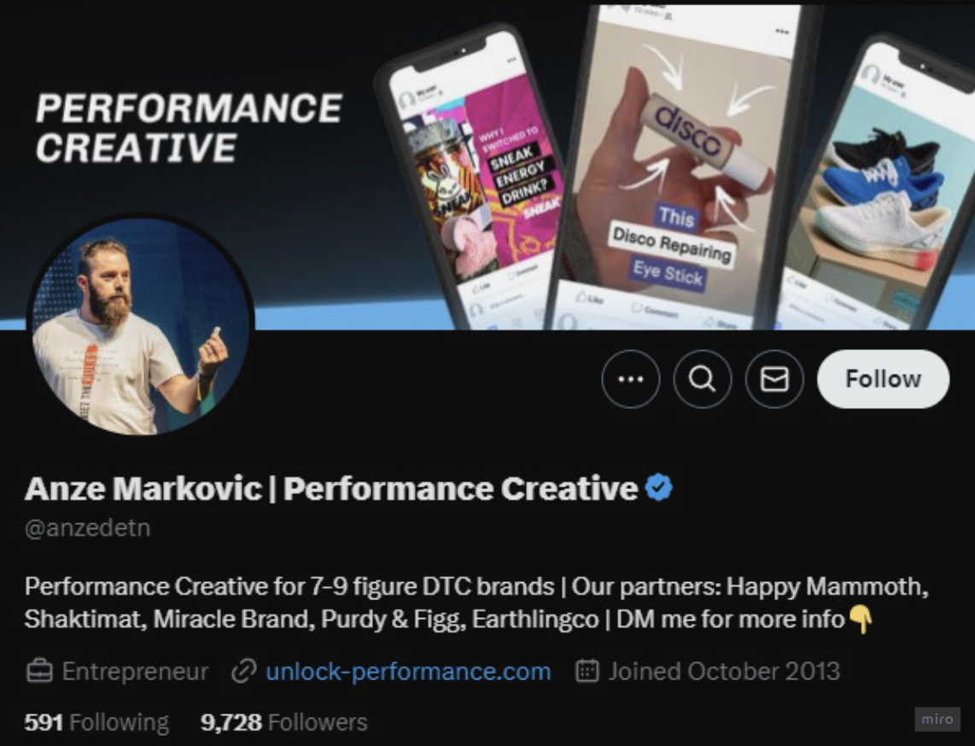Click the Joined October 2013 text
Viewport: 975px width, 746px height.
(724, 672)
